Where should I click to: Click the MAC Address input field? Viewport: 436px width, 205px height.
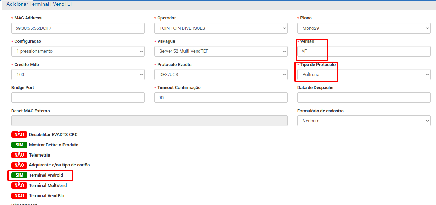pyautogui.click(x=78, y=28)
